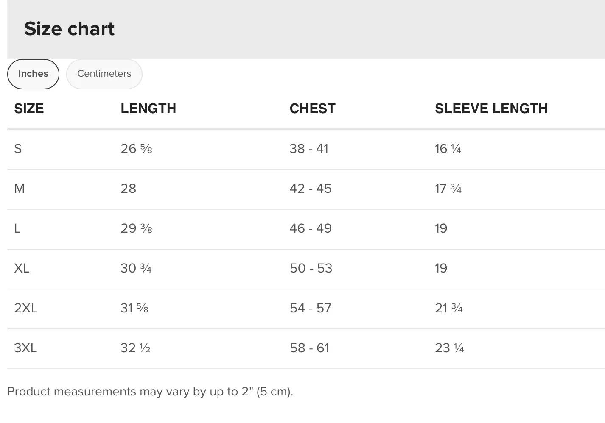Click the 23 ¼ sleeve length value
Viewport: 605px width, 423px height.
449,348
